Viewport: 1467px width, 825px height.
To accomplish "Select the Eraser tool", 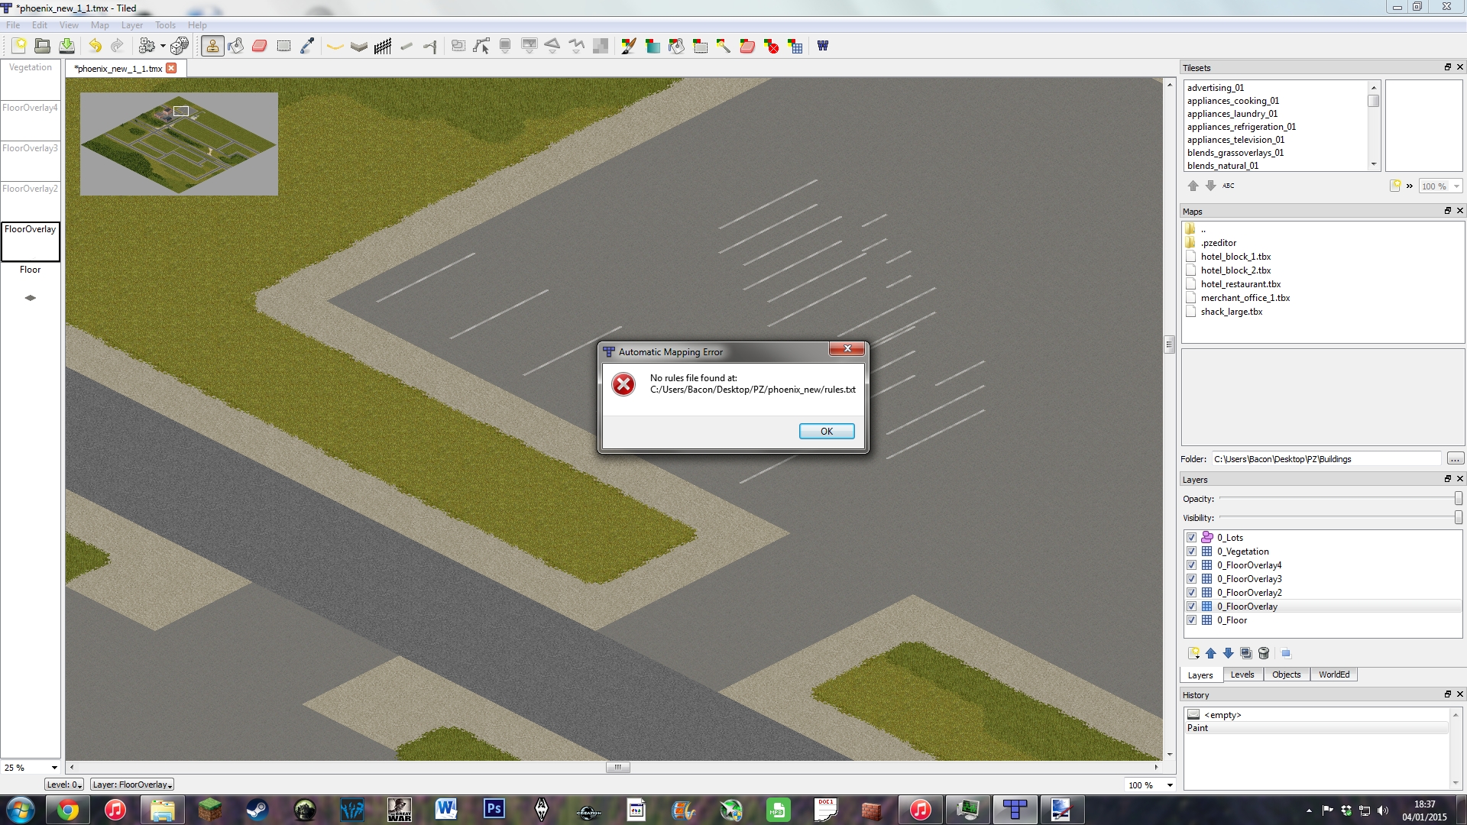I will [x=260, y=46].
